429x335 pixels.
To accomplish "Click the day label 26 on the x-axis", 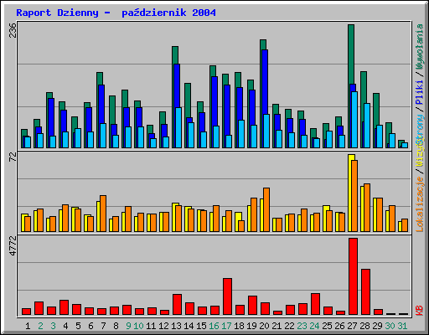I will click(339, 326).
